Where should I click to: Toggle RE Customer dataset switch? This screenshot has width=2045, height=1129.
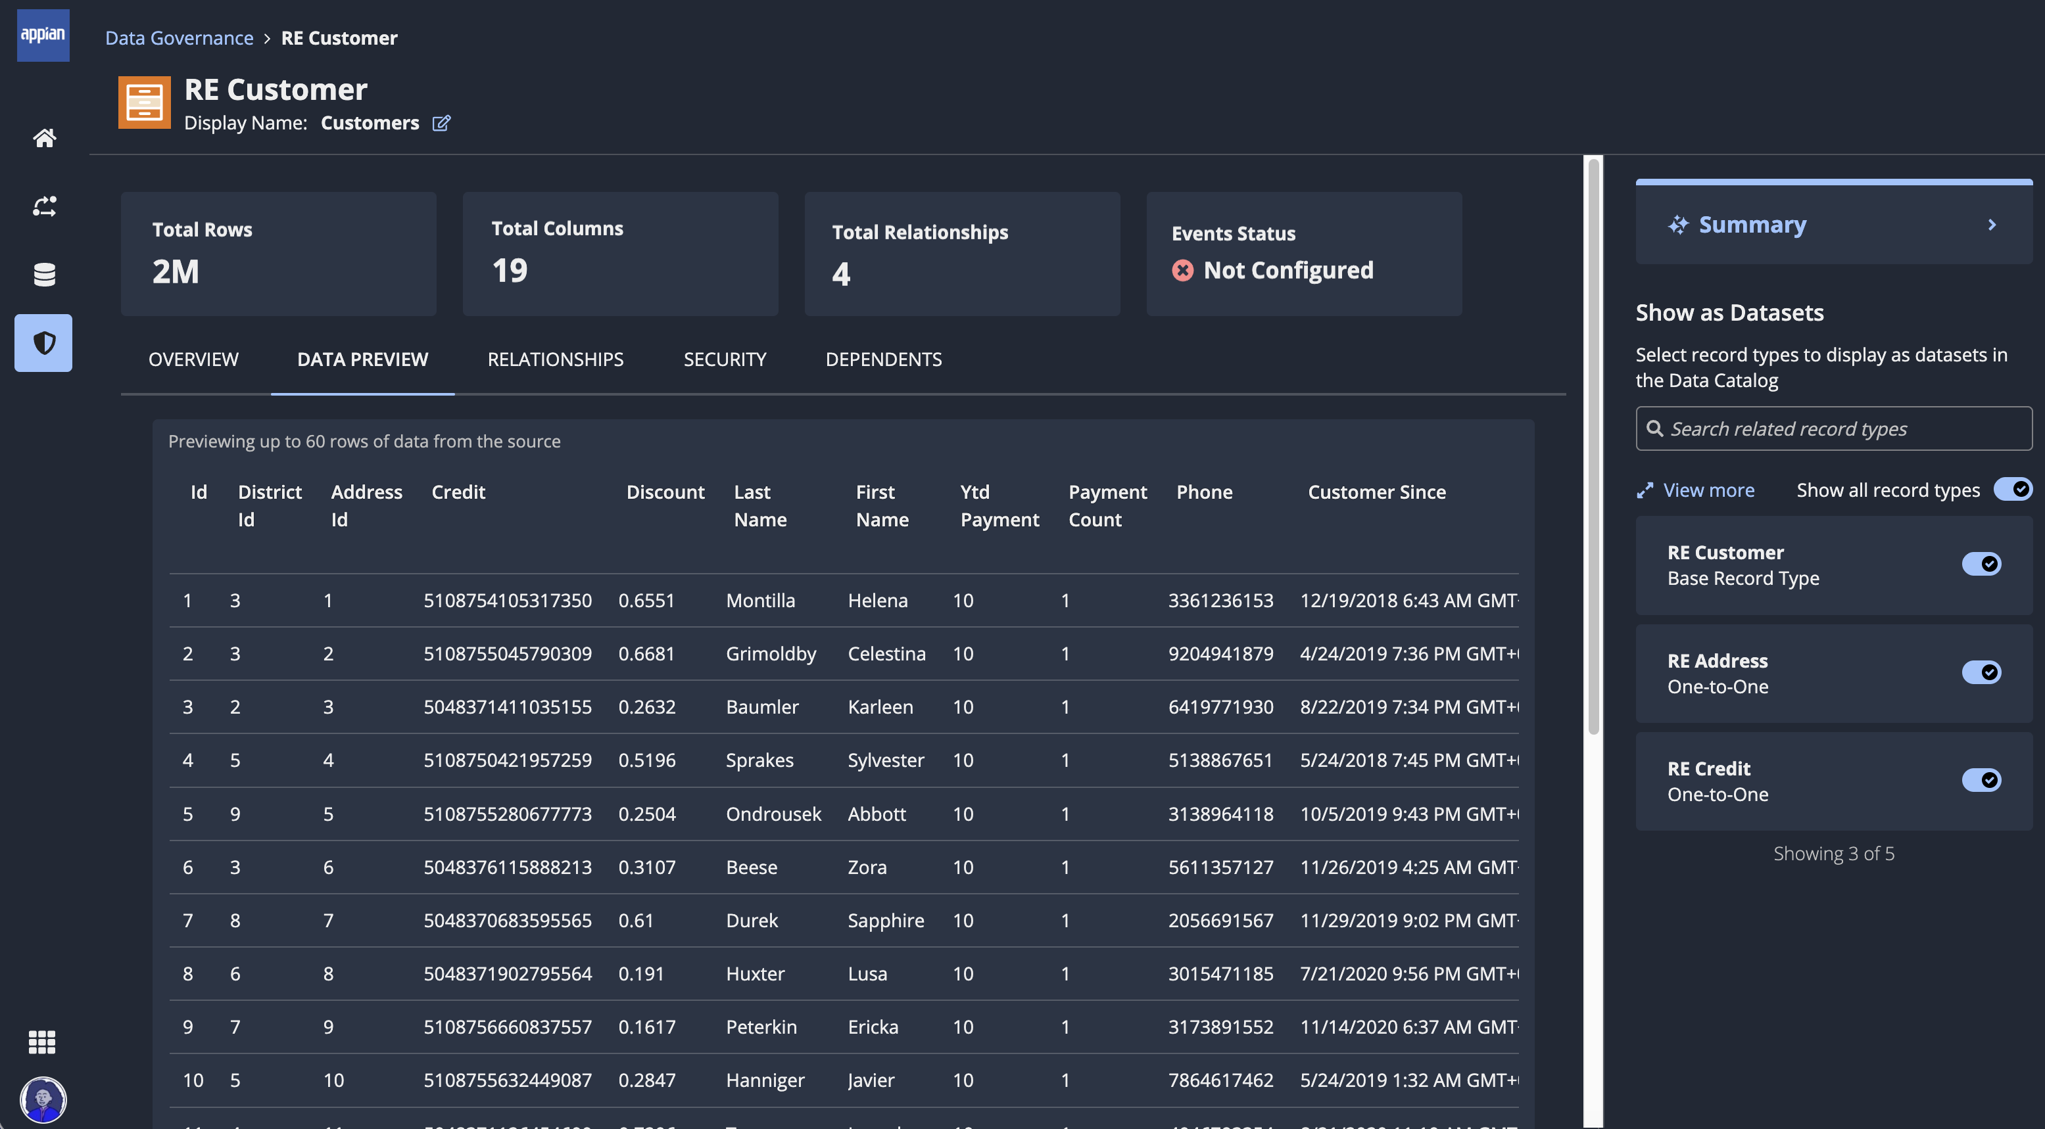(1981, 564)
